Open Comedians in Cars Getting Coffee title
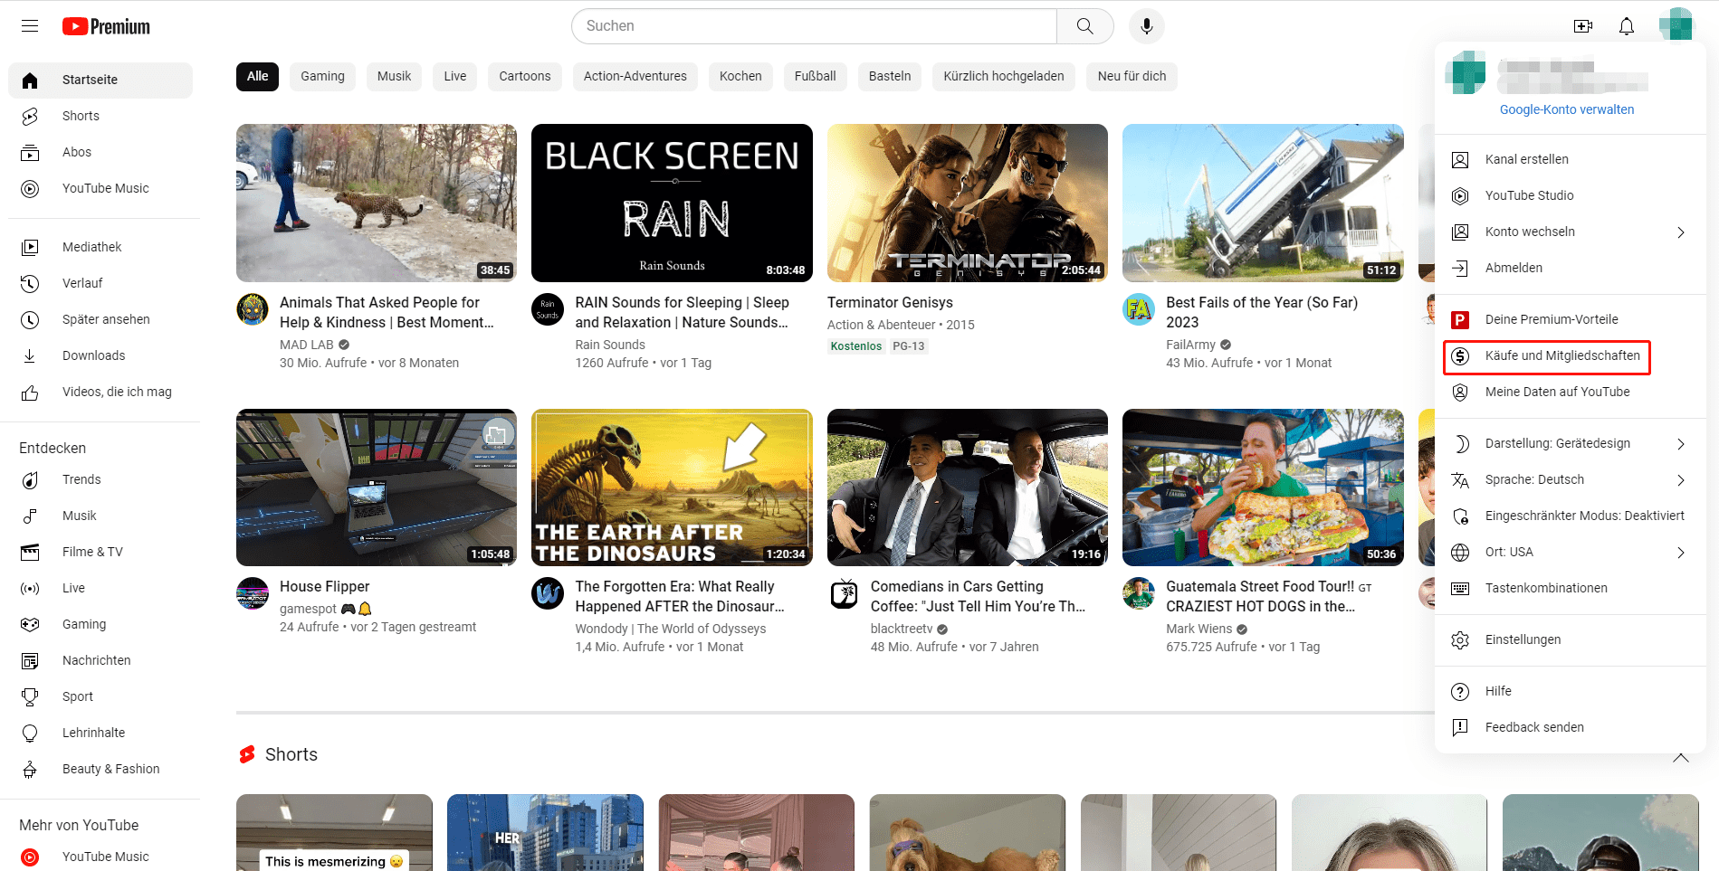Image resolution: width=1719 pixels, height=871 pixels. click(978, 596)
